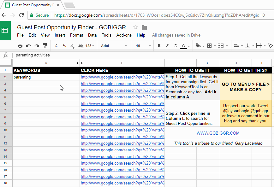Open the search link in row 2

(x=122, y=77)
